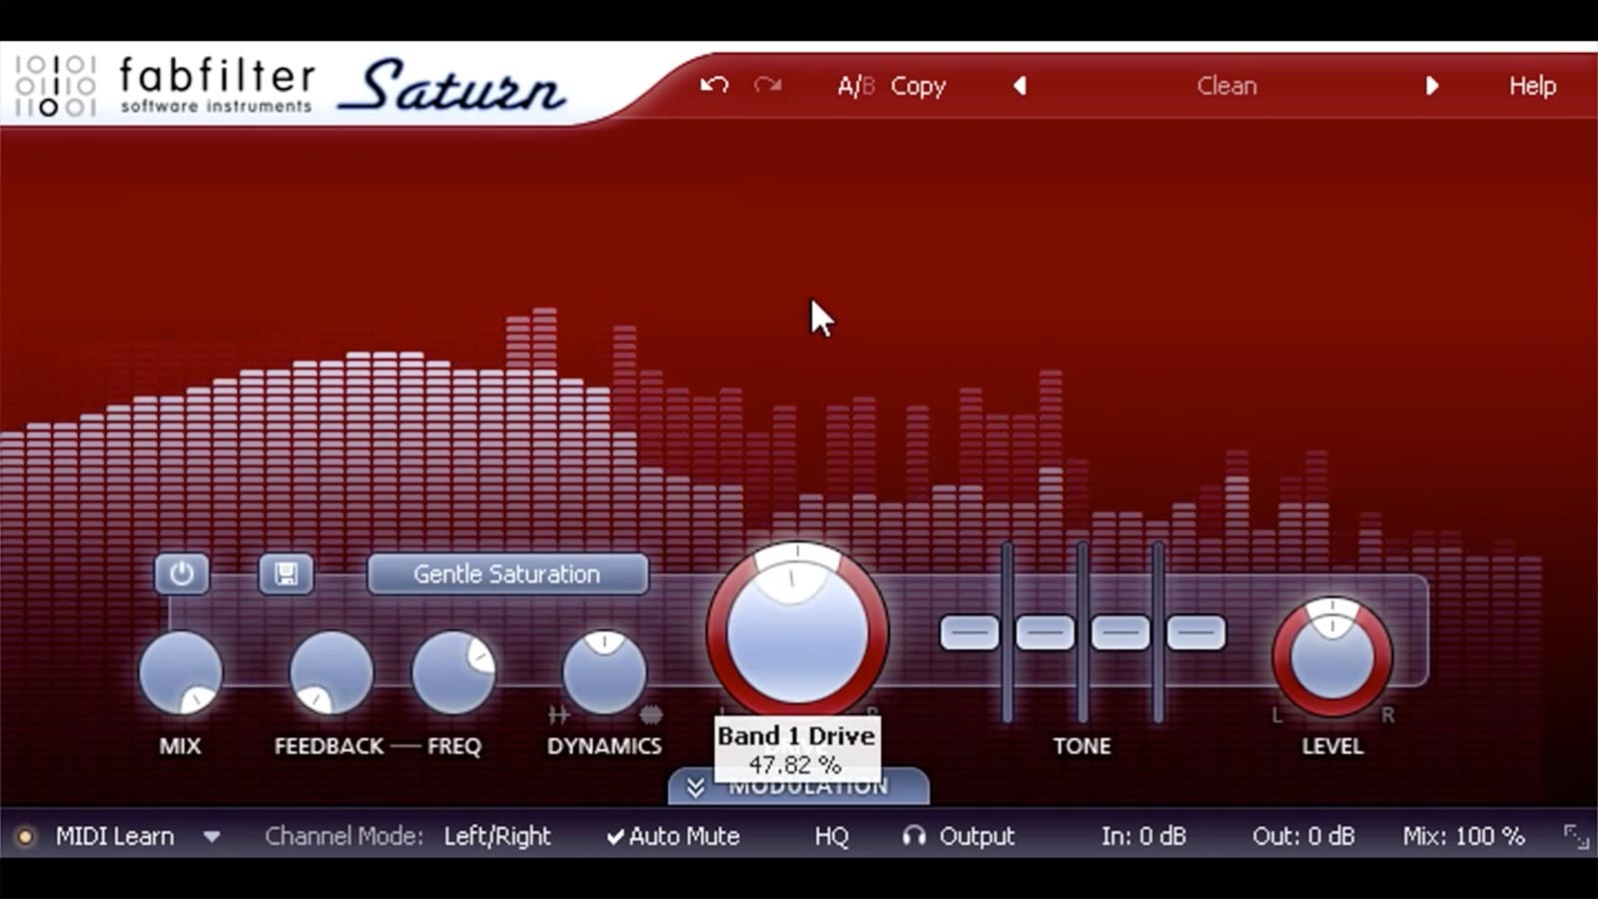Viewport: 1598px width, 899px height.
Task: Go to previous preset arrow
Action: pos(1020,86)
